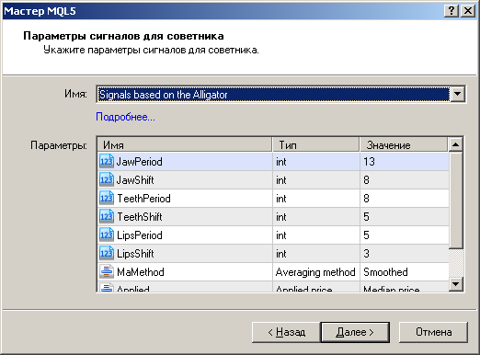Click the TeethPeriod integer type icon
Image resolution: width=480 pixels, height=355 pixels.
pyautogui.click(x=107, y=199)
